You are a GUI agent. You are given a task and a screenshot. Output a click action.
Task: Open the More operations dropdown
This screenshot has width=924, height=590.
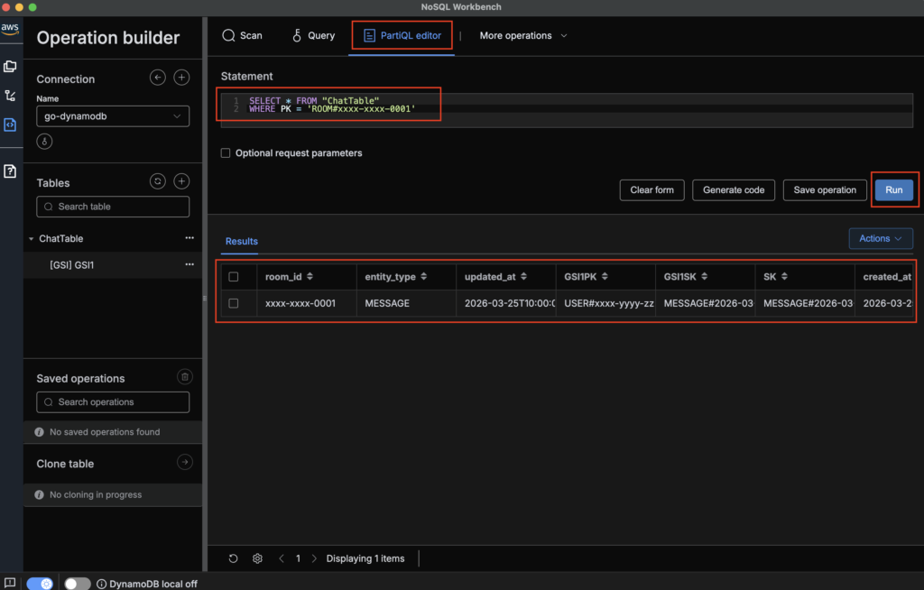523,36
